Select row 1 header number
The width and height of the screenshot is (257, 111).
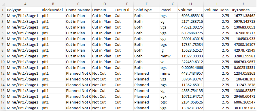point(3,10)
